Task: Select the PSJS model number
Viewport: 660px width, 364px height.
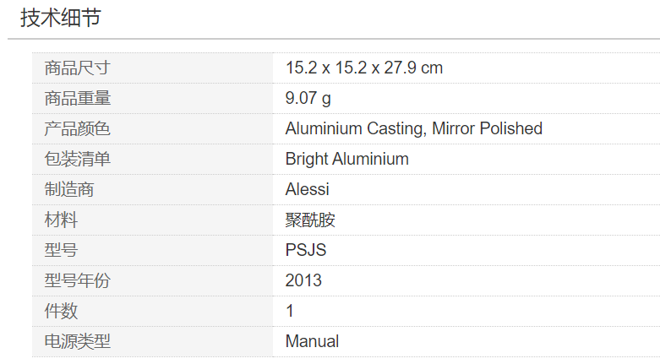Action: pyautogui.click(x=305, y=251)
